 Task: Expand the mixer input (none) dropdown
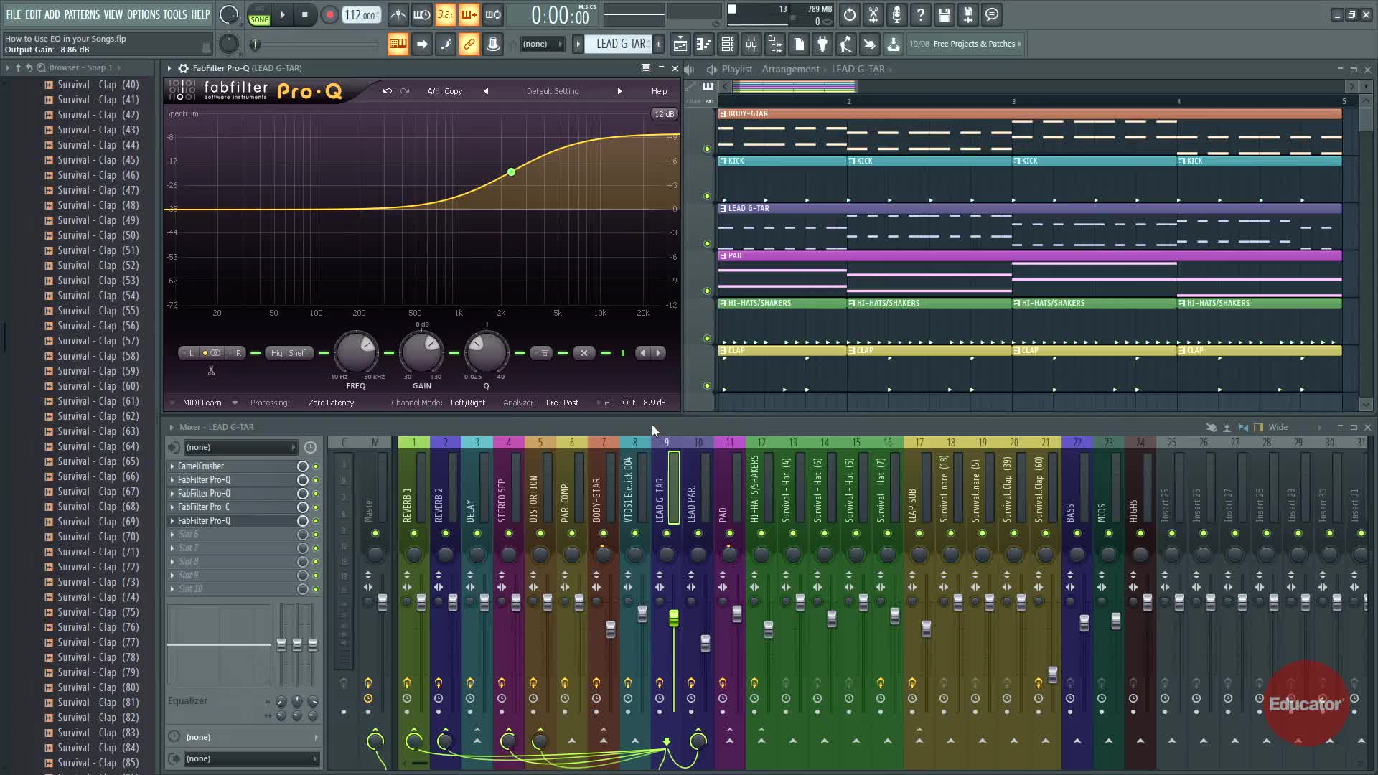point(240,447)
